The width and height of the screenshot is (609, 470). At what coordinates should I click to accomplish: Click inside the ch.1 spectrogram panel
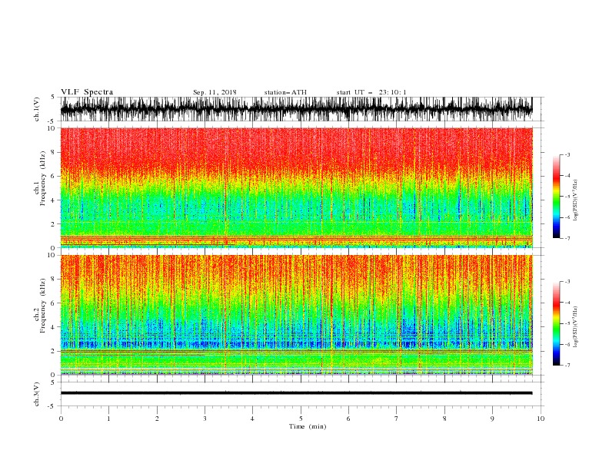click(296, 187)
